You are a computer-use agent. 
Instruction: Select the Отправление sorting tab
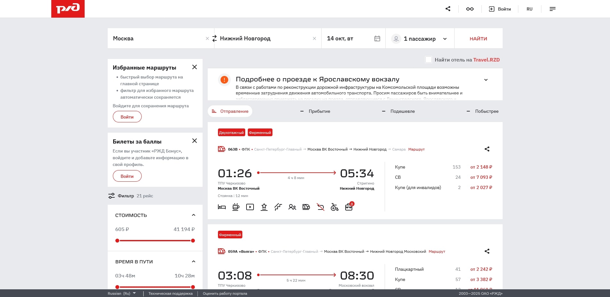point(230,111)
